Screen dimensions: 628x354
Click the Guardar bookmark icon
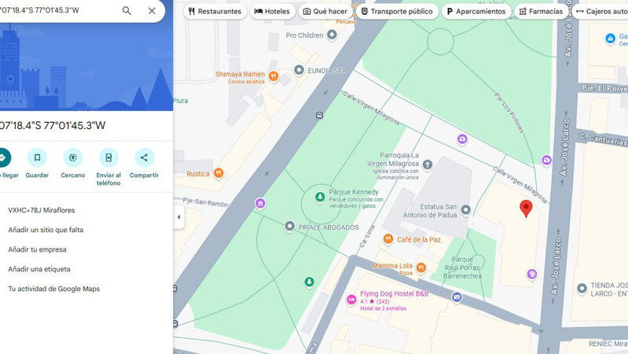click(37, 157)
